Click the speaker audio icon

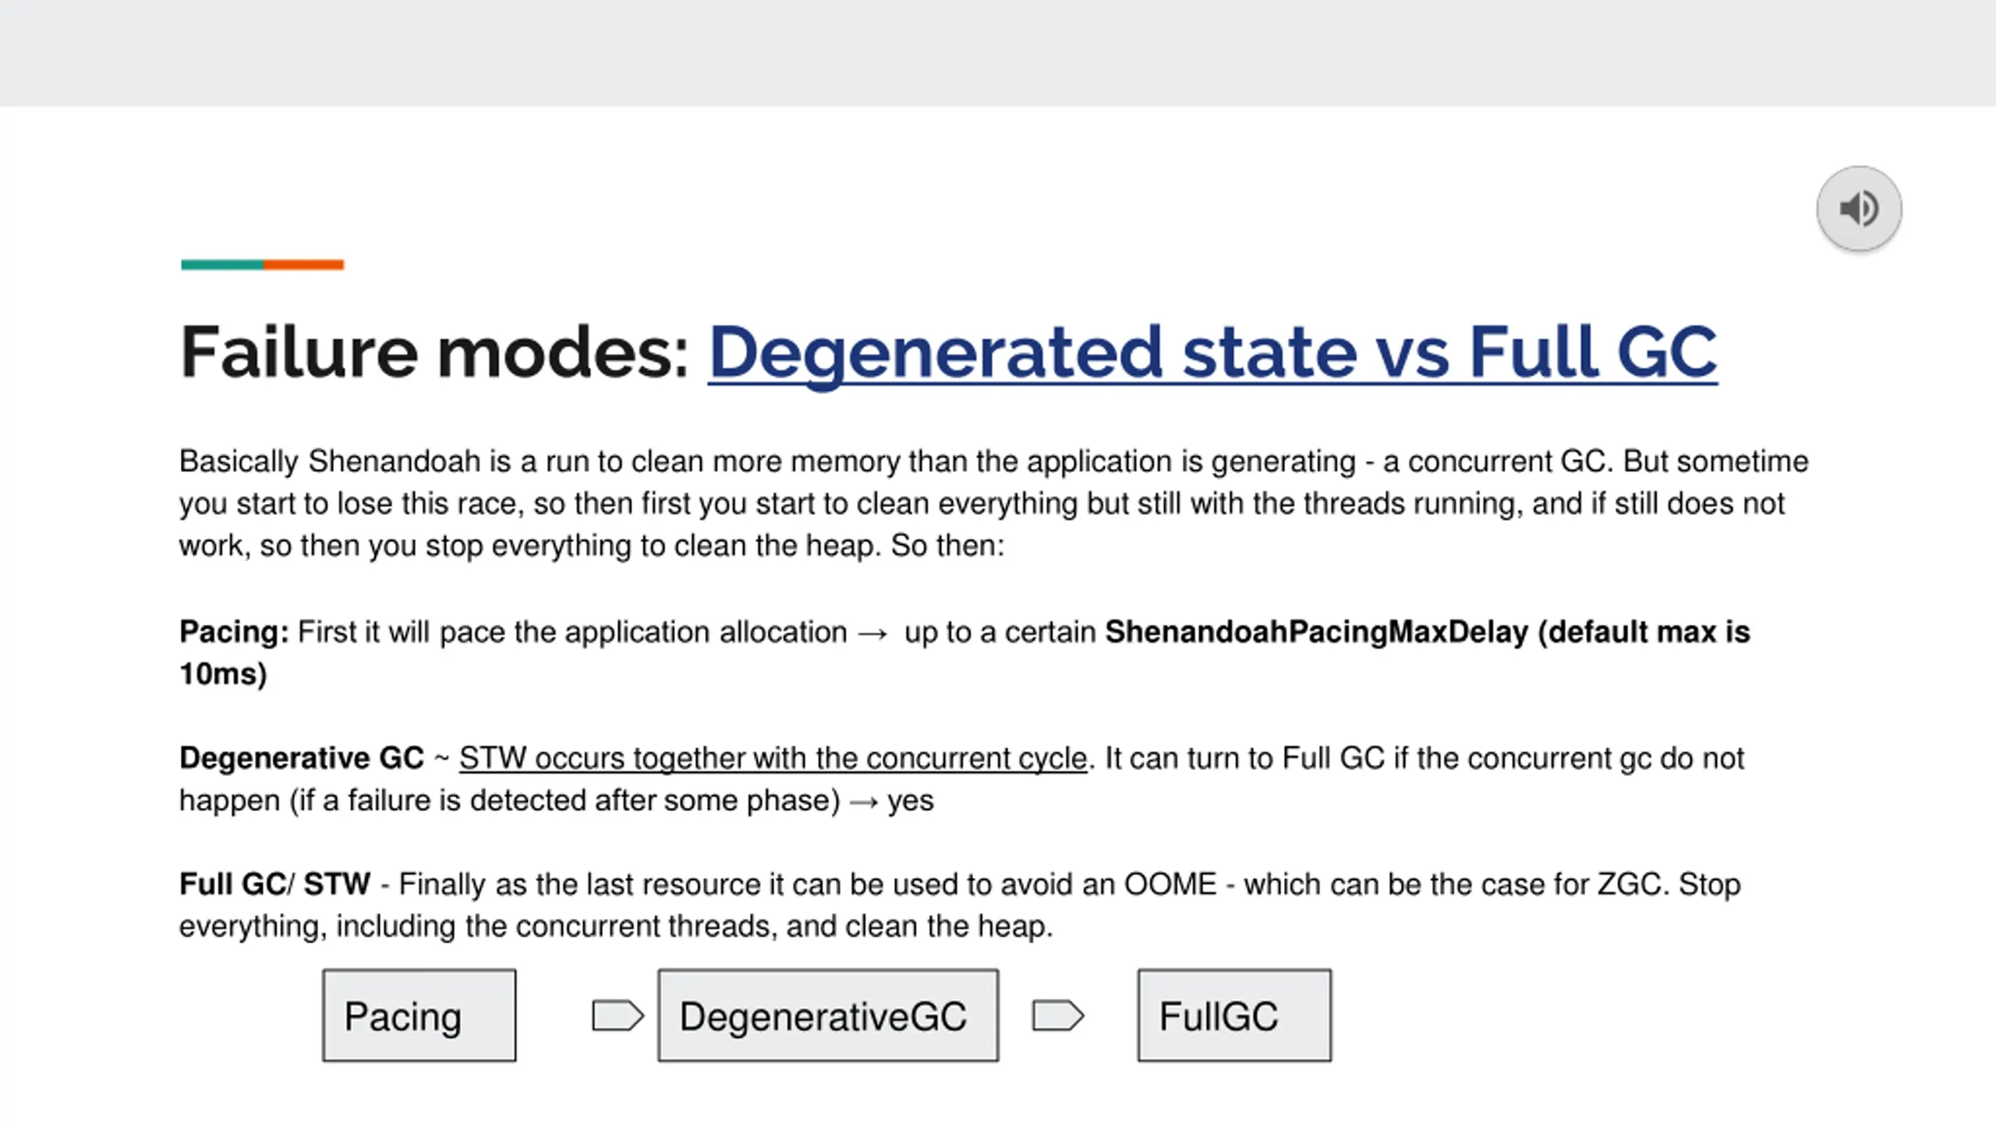1859,209
